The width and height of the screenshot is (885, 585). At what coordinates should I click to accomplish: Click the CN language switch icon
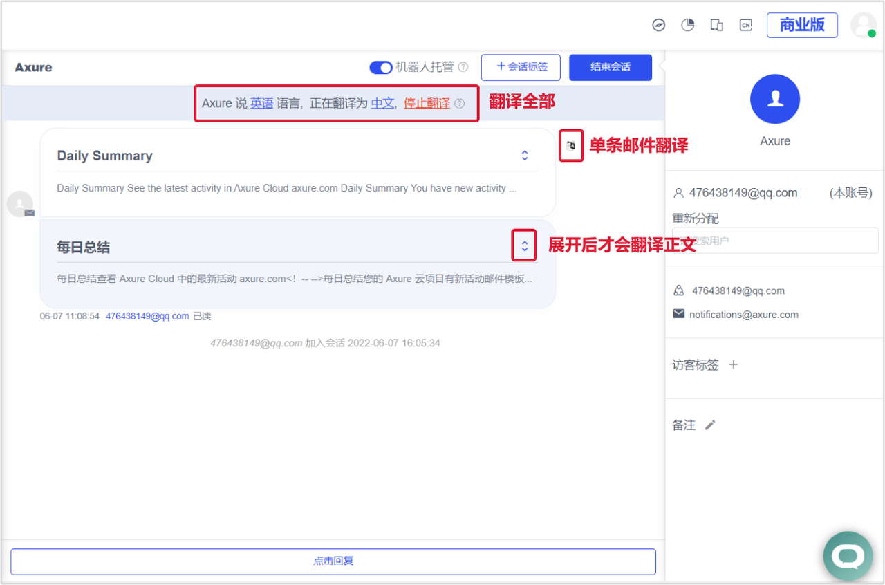tap(745, 26)
